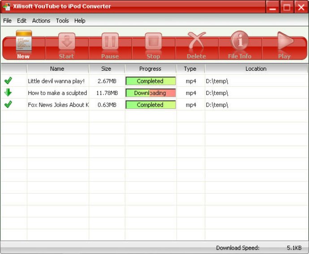Click the Play toolbar icon

point(284,45)
